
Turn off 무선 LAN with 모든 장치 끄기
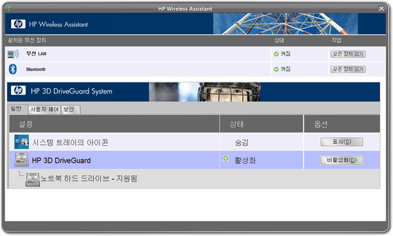(x=348, y=54)
